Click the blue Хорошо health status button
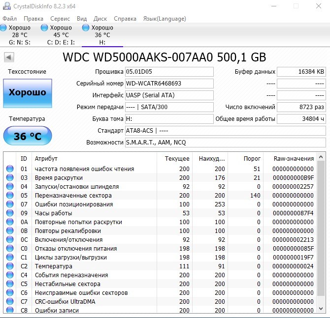 click(x=27, y=92)
